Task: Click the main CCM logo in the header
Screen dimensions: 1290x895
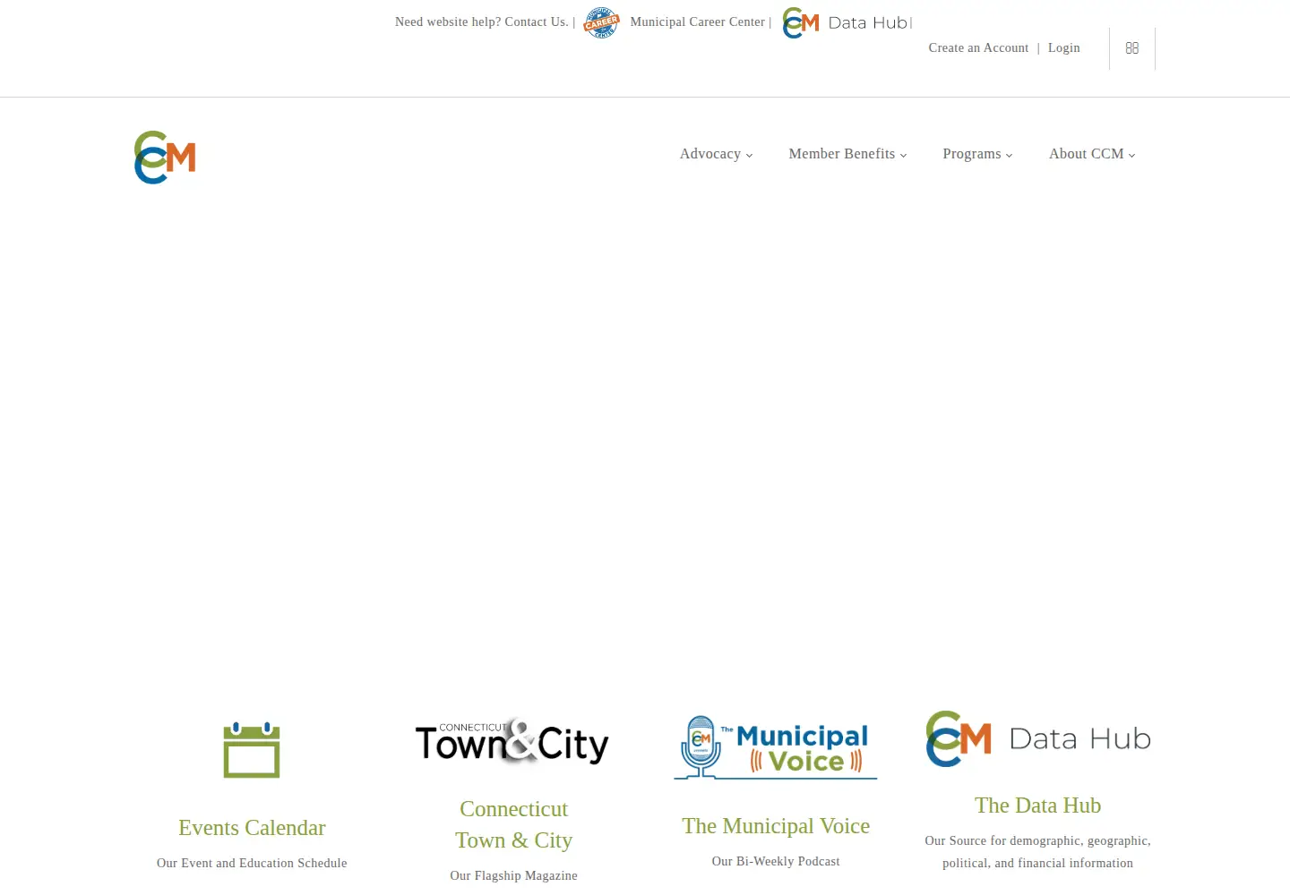Action: coord(165,158)
